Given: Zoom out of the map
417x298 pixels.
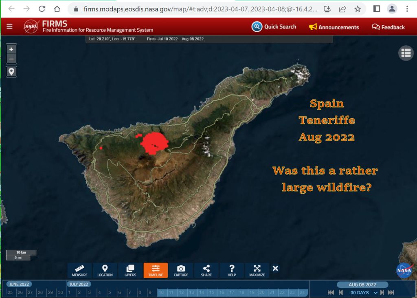Looking at the screenshot, I should pyautogui.click(x=11, y=59).
